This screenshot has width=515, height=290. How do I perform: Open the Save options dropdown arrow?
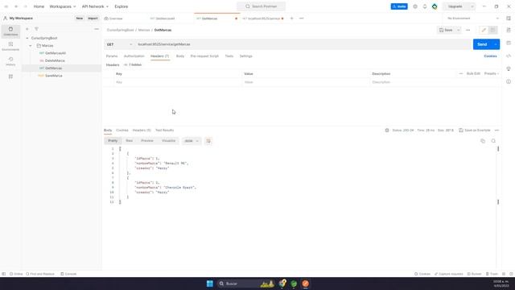[458, 30]
